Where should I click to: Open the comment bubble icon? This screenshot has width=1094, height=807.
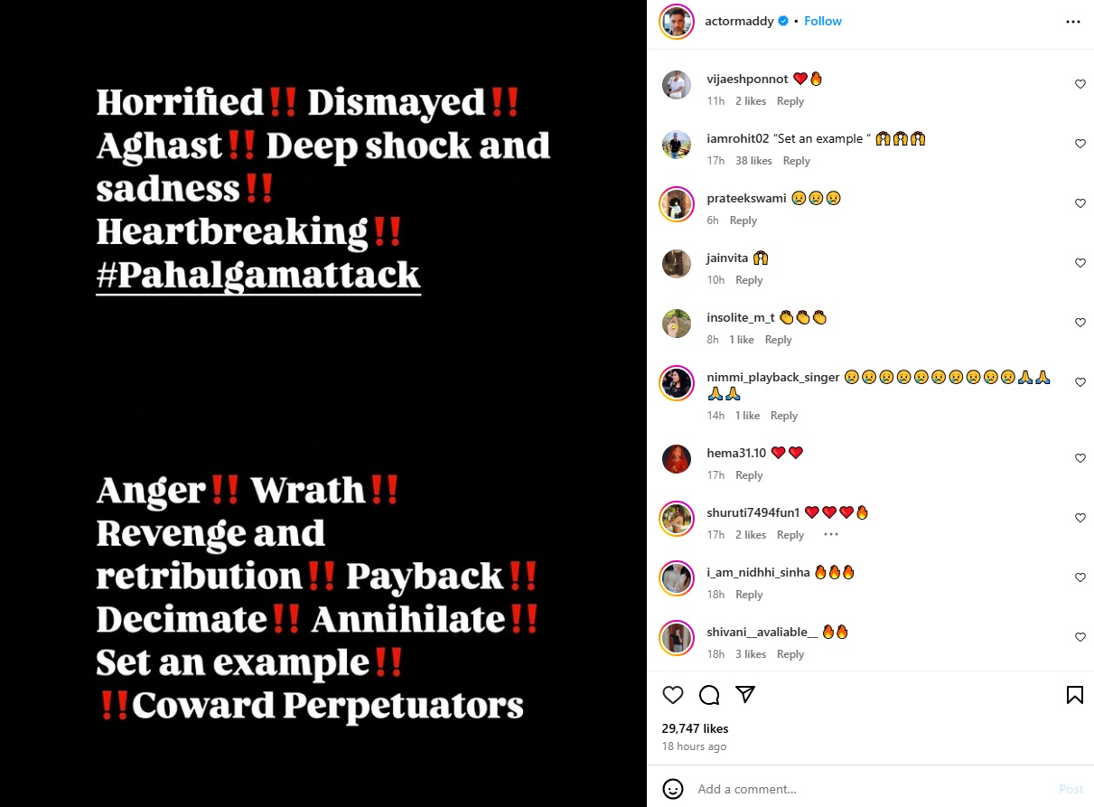(x=709, y=694)
